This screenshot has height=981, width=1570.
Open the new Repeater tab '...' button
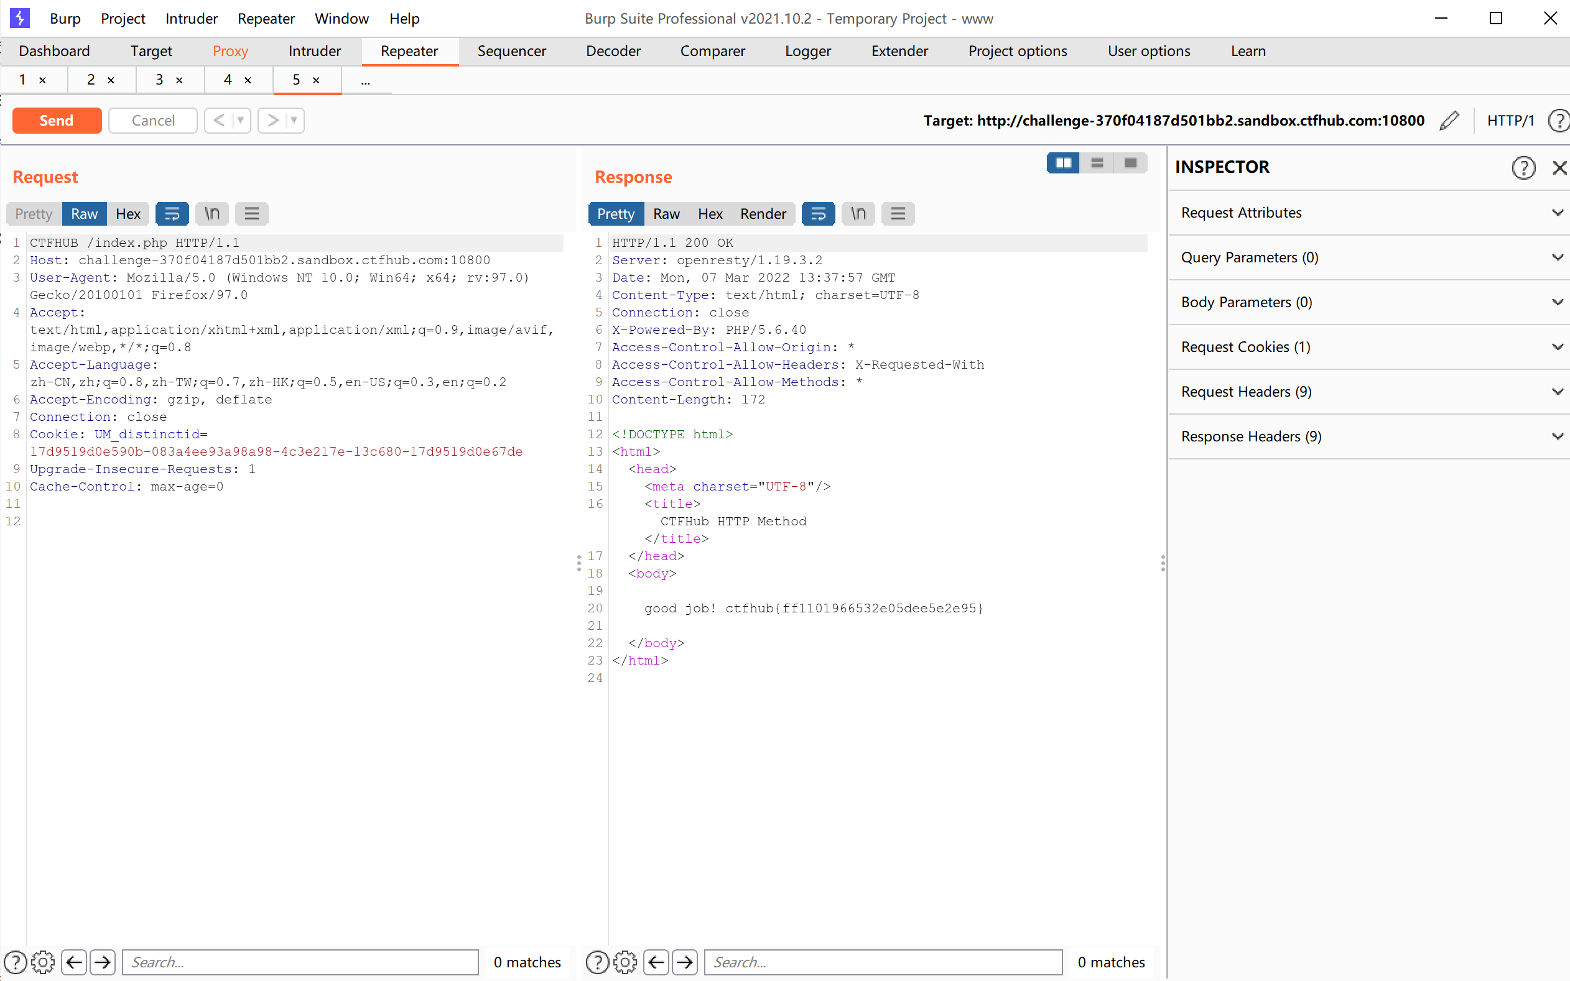(366, 80)
